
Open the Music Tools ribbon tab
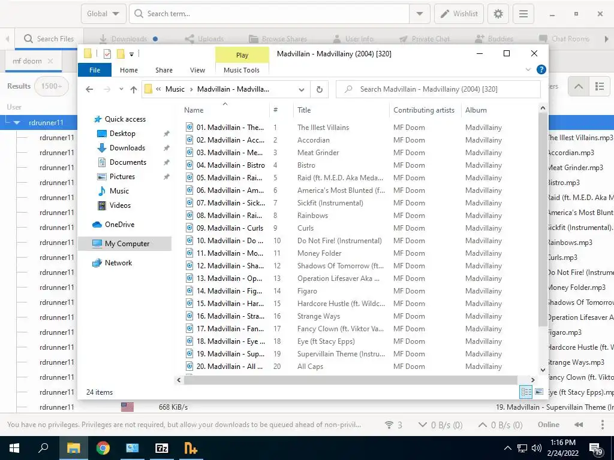click(x=242, y=70)
